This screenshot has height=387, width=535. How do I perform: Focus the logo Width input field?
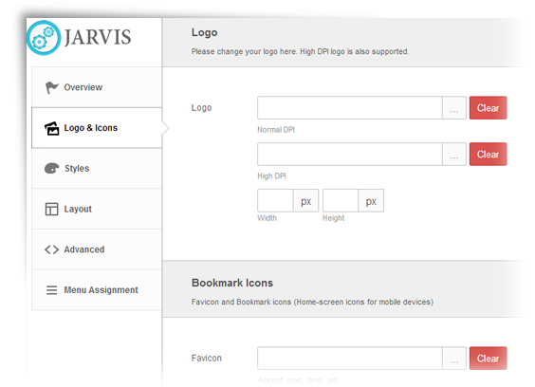click(x=275, y=201)
